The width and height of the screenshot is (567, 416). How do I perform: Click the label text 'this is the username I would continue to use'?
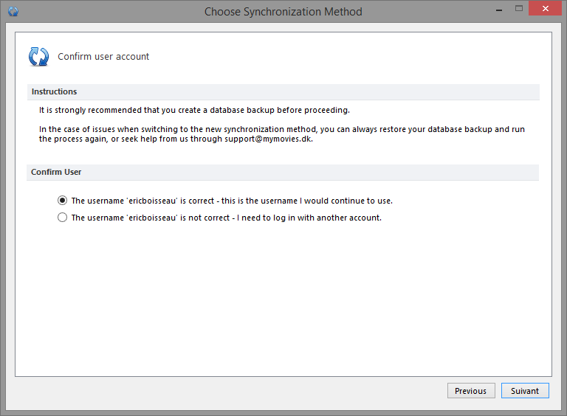tap(306, 201)
